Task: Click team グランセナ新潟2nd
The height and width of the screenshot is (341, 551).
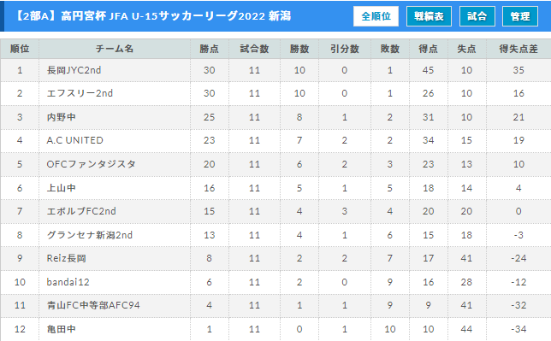Action: tap(90, 235)
